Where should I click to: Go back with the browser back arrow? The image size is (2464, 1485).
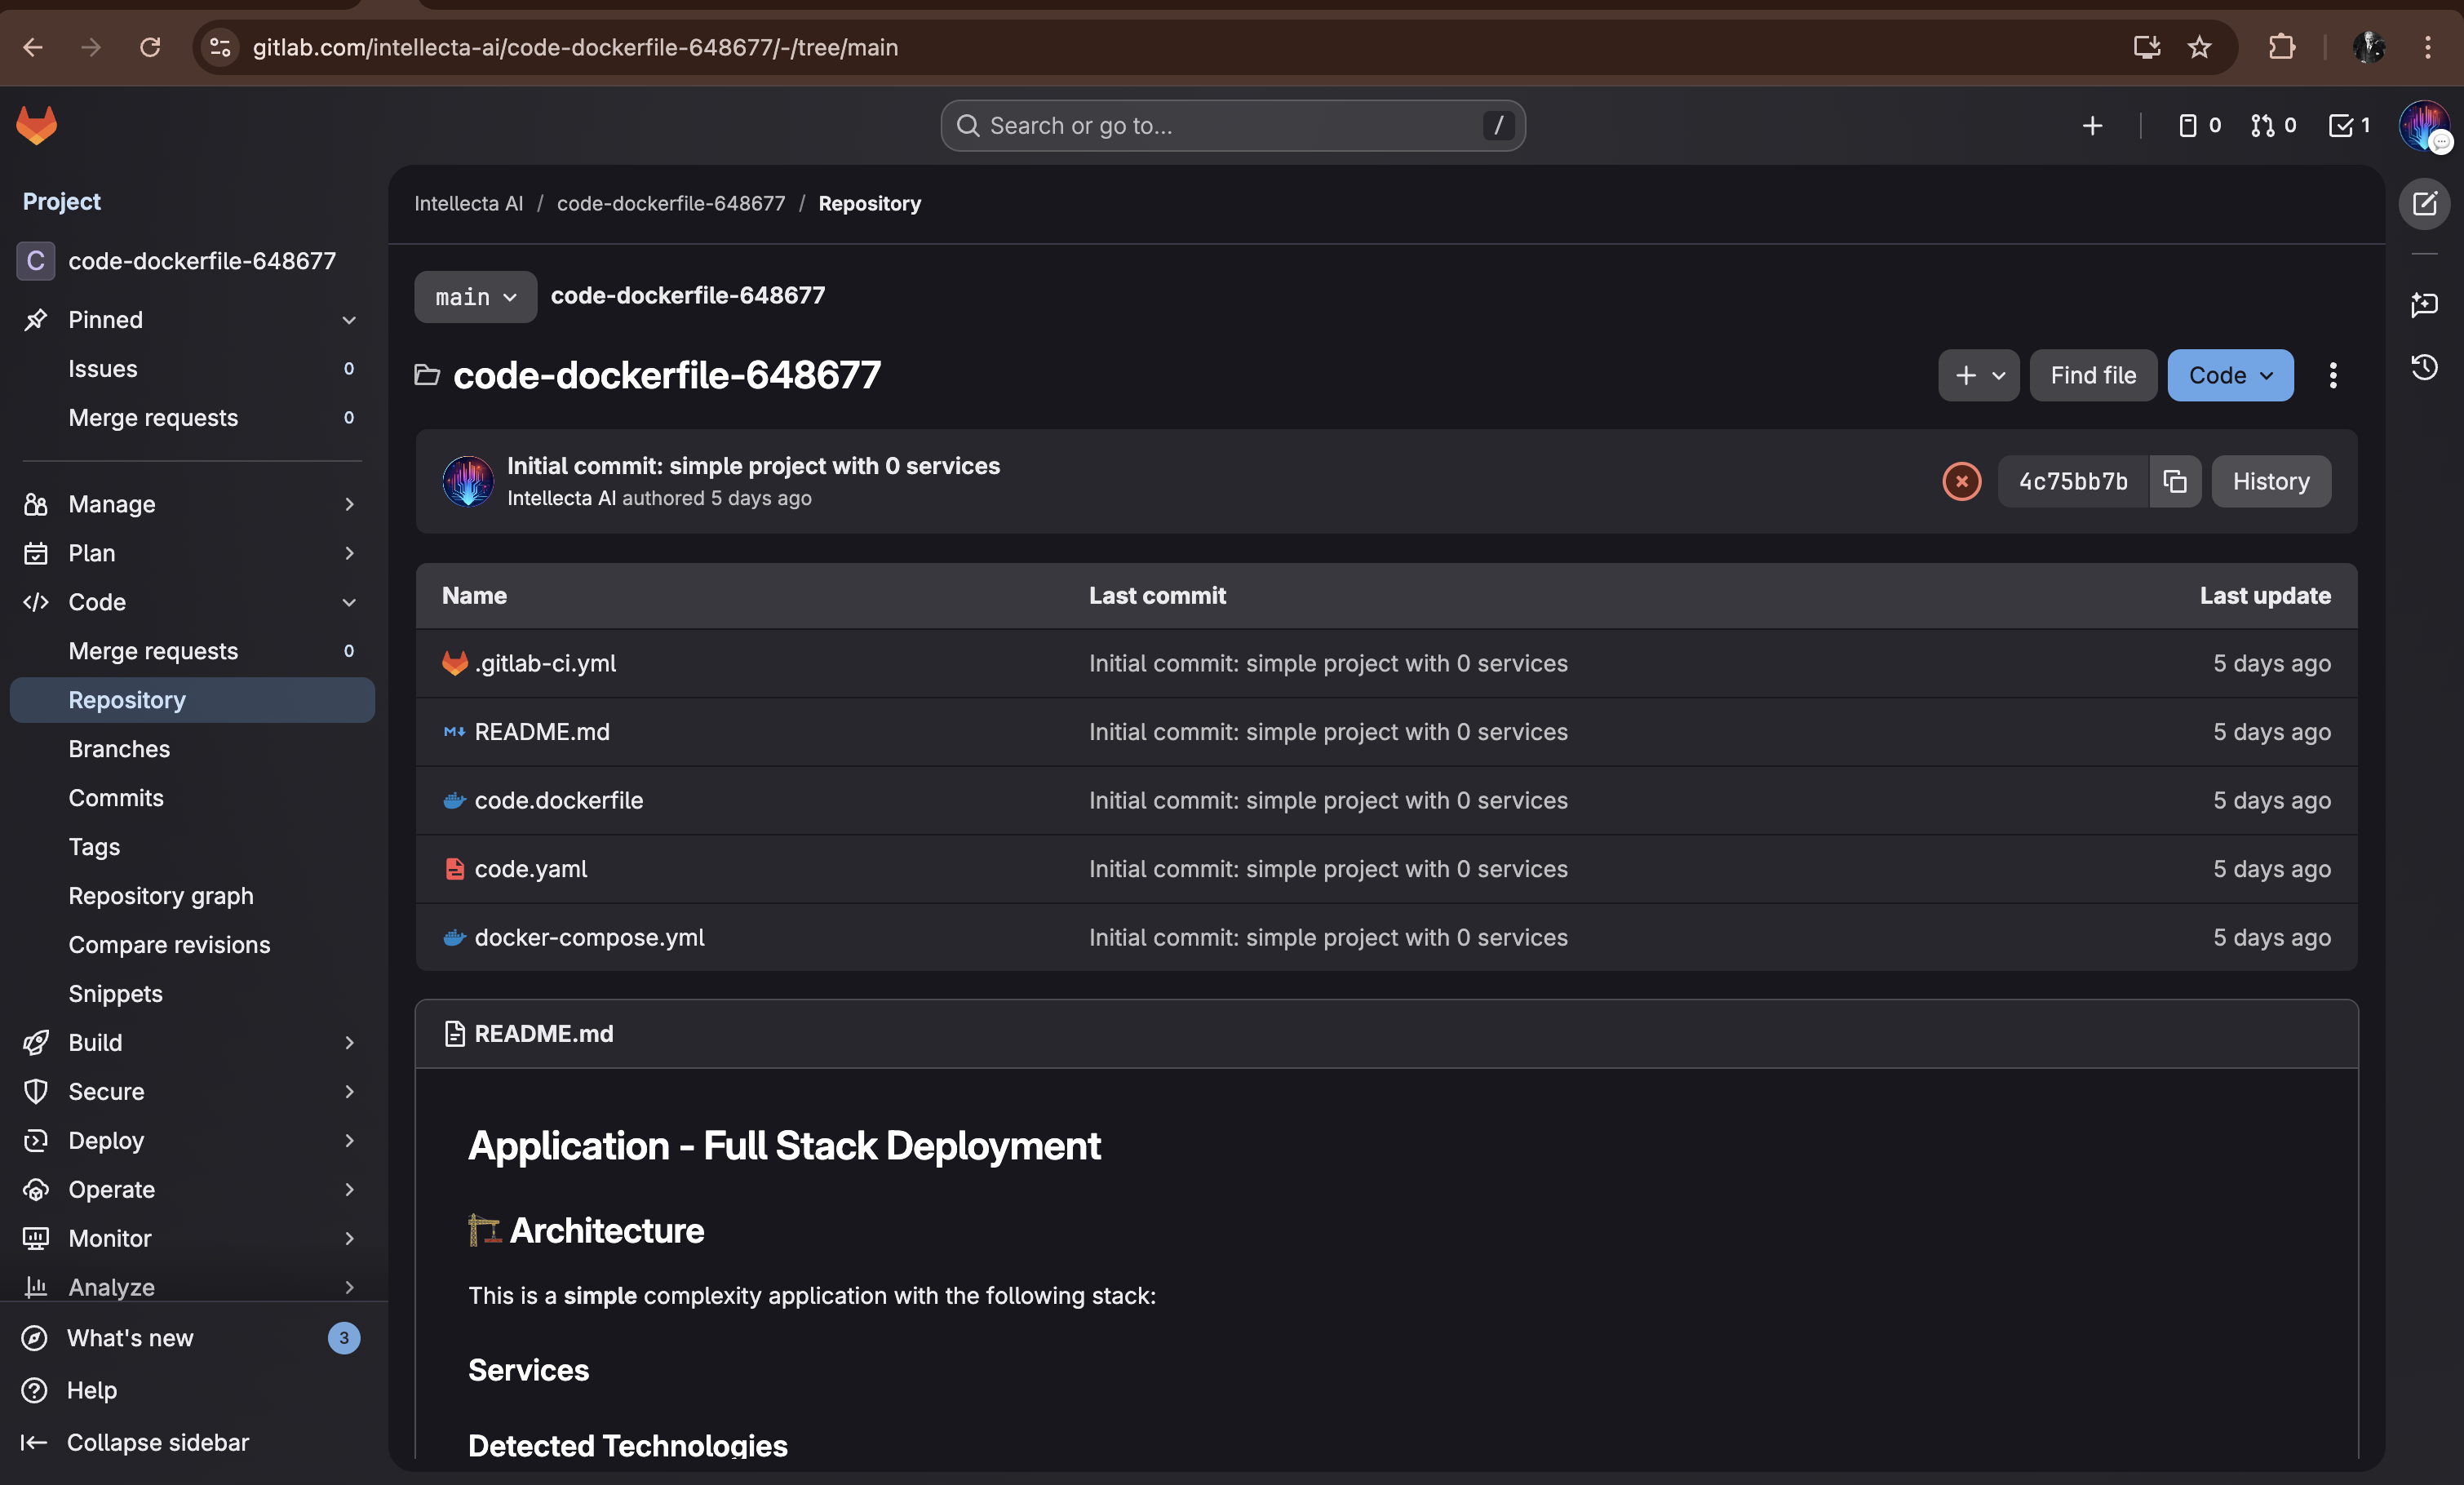[33, 47]
